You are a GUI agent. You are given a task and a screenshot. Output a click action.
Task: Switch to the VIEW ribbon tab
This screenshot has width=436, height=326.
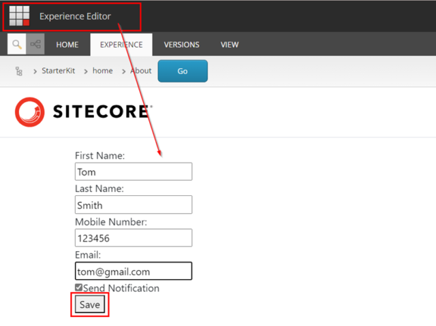click(230, 45)
